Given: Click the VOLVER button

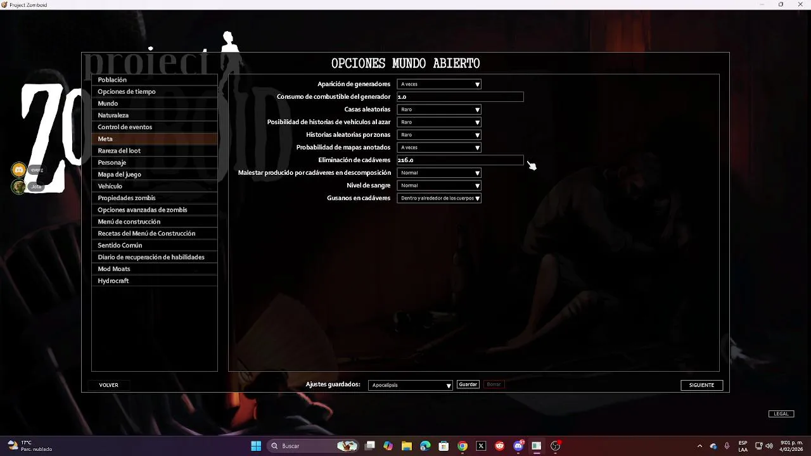Looking at the screenshot, I should click(x=108, y=385).
